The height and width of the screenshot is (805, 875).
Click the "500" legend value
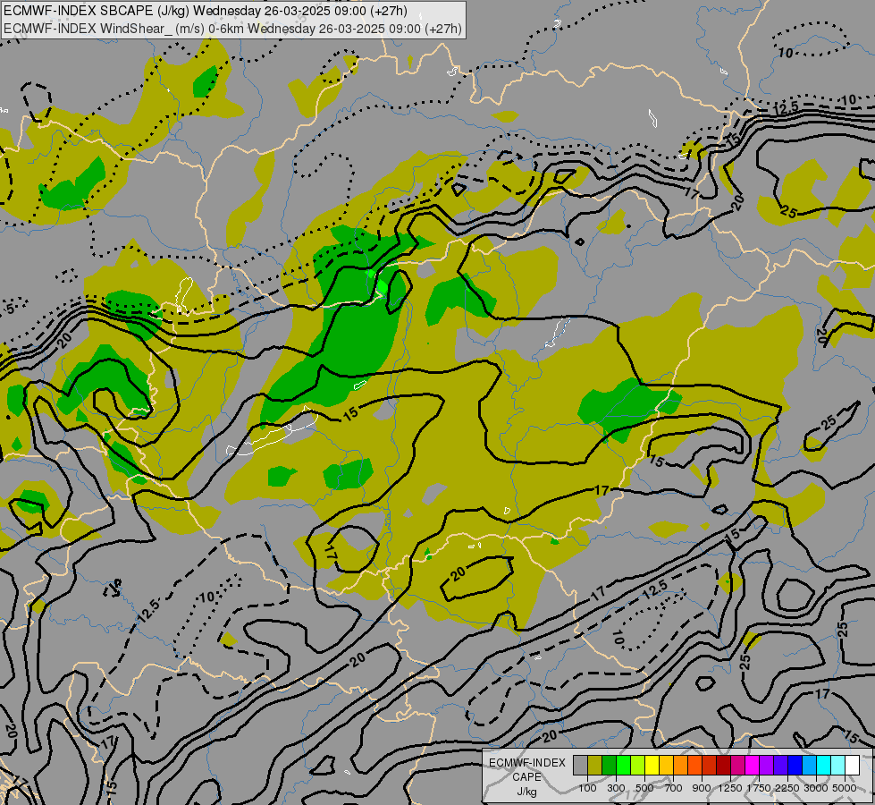(x=644, y=788)
